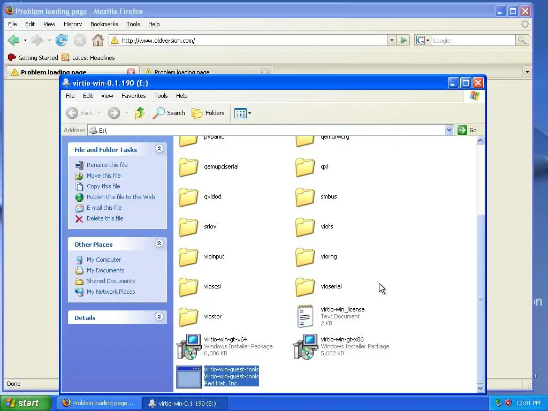The height and width of the screenshot is (411, 548).
Task: Open My Computer from Other Places
Action: pos(104,260)
